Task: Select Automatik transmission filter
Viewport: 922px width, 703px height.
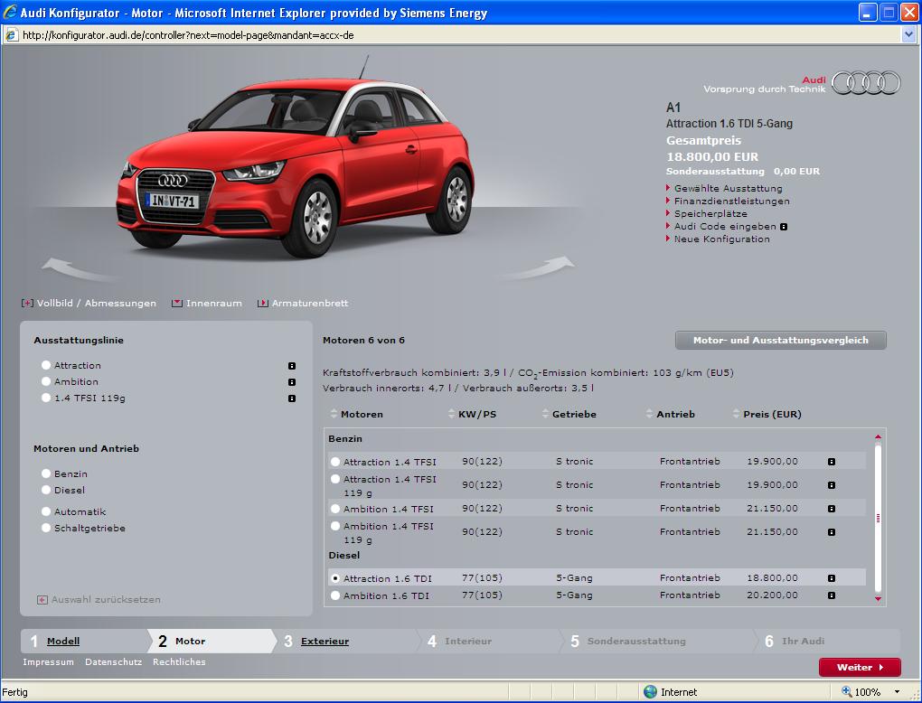Action: (46, 511)
